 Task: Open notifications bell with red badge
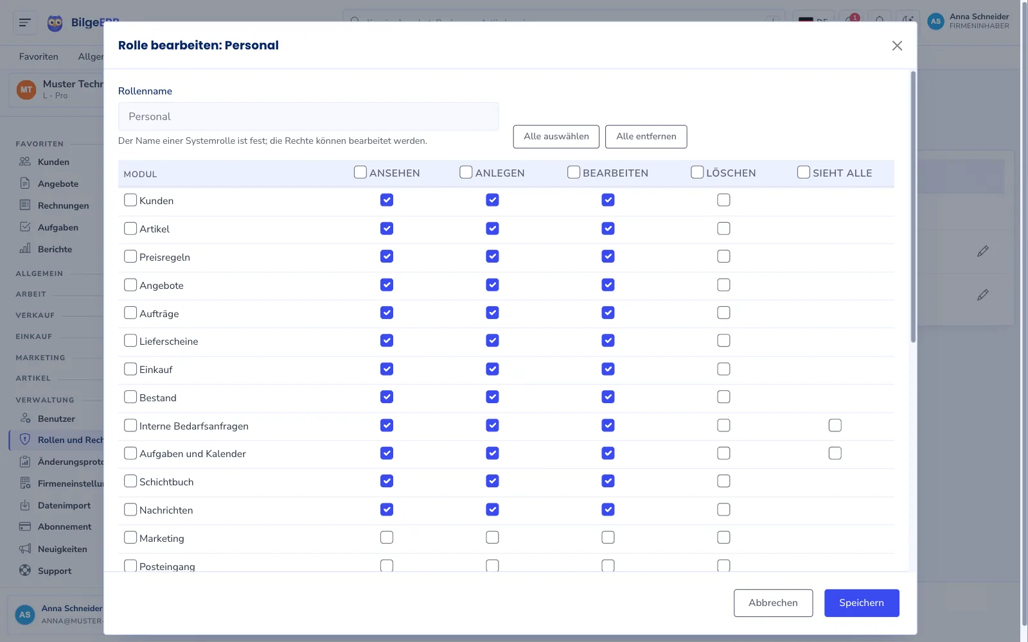(x=851, y=19)
